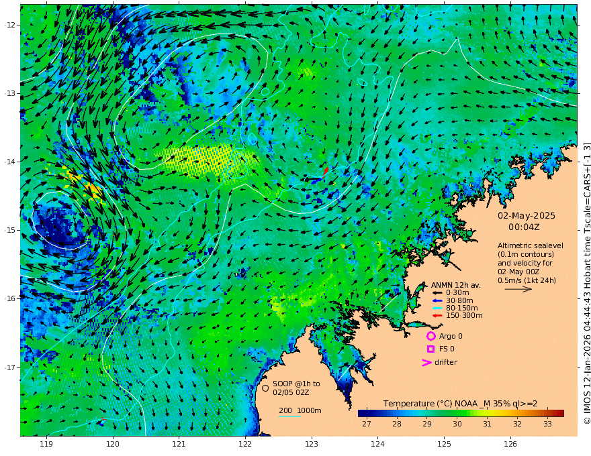Click the black 0-30m ANMN arrow symbol
591x456 pixels.
[437, 293]
